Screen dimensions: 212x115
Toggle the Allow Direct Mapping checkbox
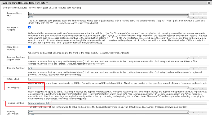point(29,47)
